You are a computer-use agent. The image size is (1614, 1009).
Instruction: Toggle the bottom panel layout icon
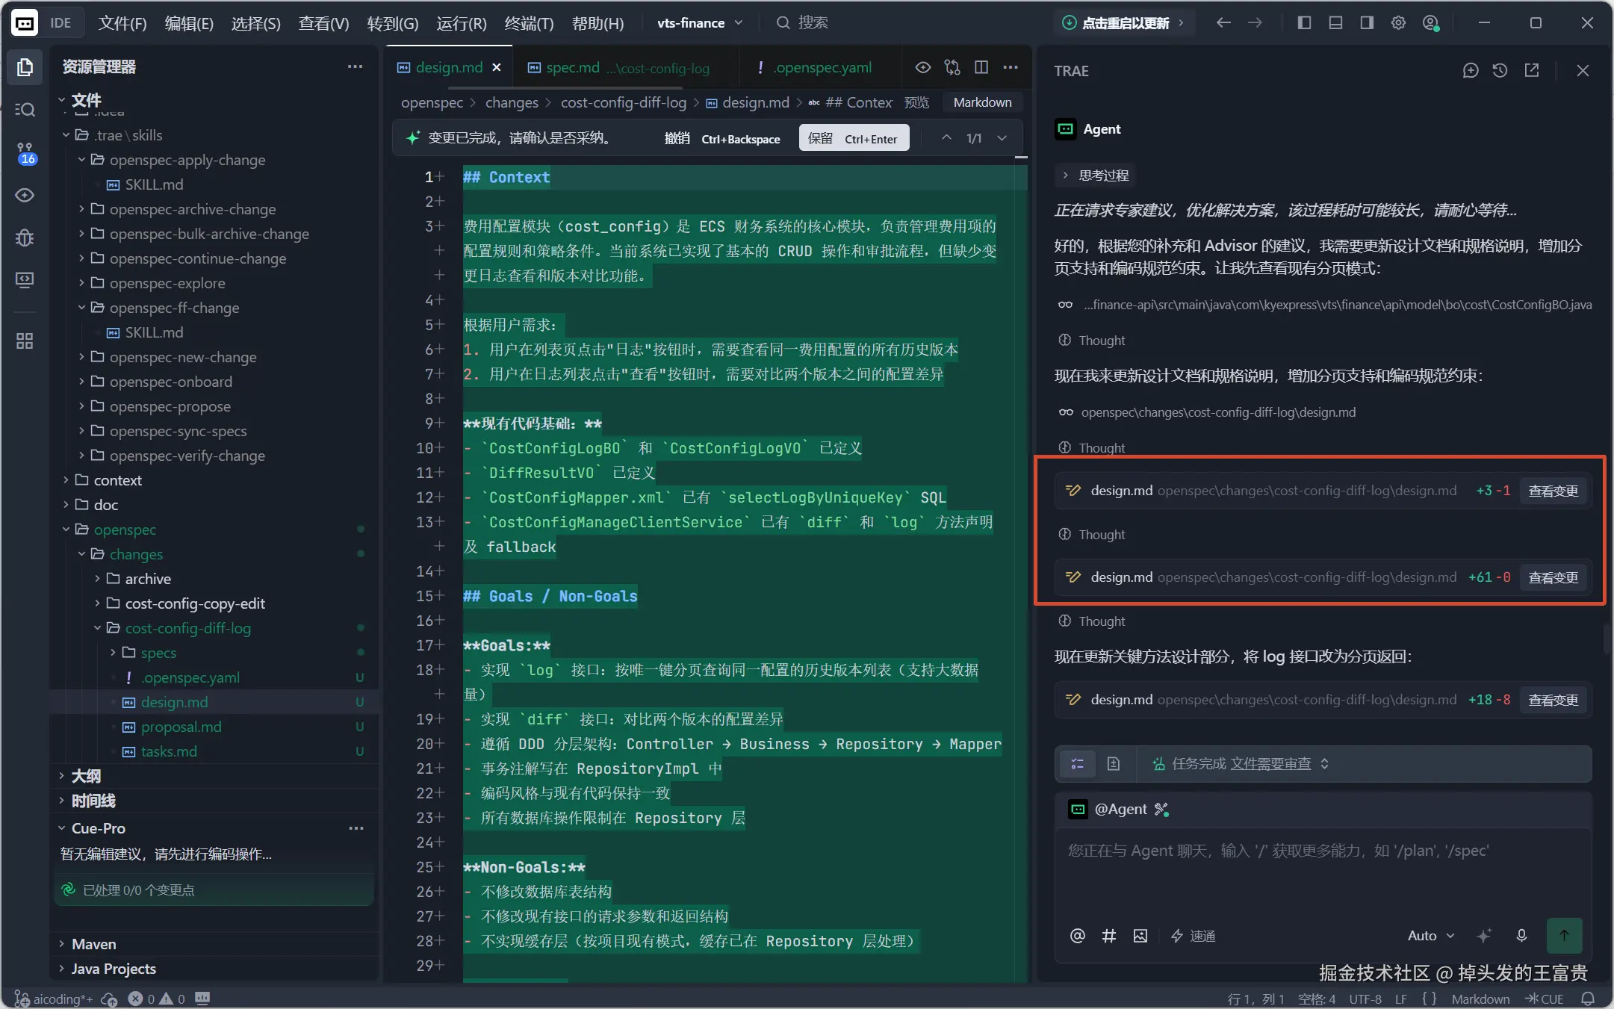[1335, 22]
